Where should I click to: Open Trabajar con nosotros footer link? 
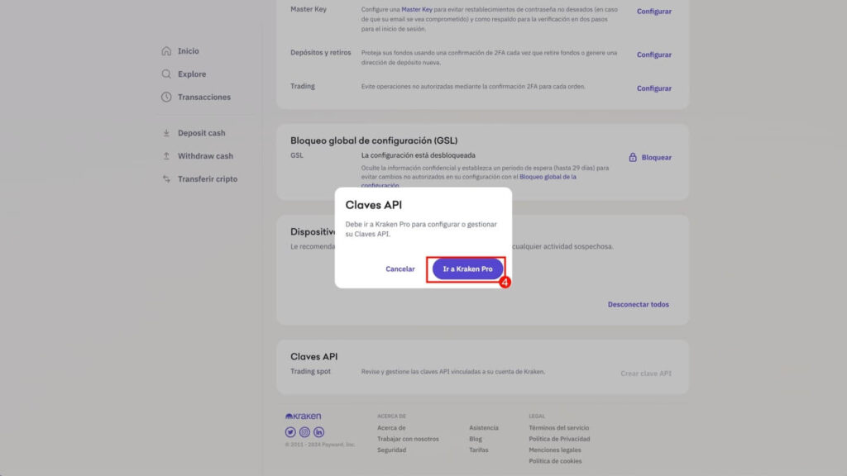click(x=408, y=439)
